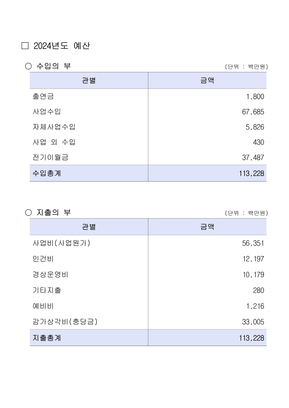The height and width of the screenshot is (408, 289).
Task: Click the 관별 header in expenditure table
Action: coord(89,227)
